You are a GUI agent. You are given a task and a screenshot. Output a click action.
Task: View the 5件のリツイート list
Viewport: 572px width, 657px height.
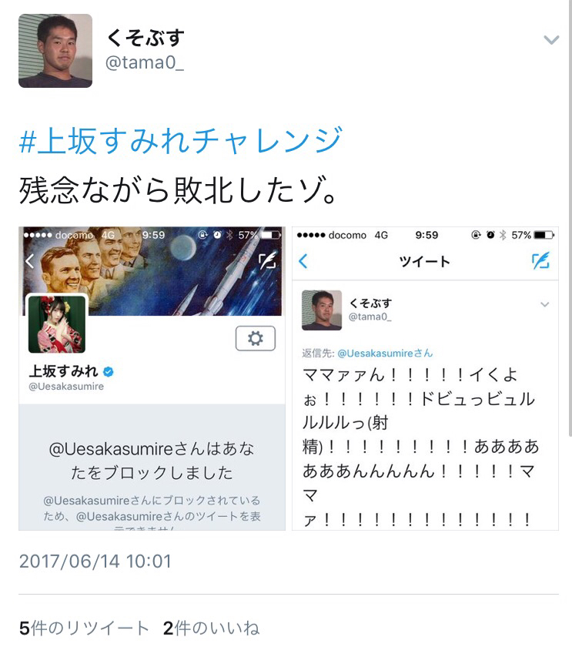point(84,628)
